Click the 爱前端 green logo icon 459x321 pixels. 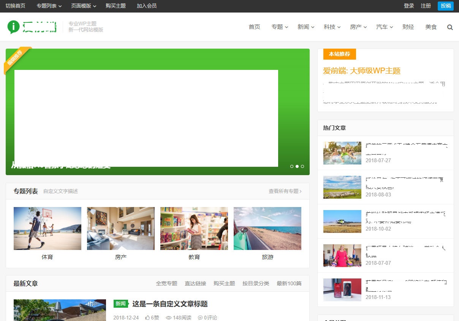(14, 27)
